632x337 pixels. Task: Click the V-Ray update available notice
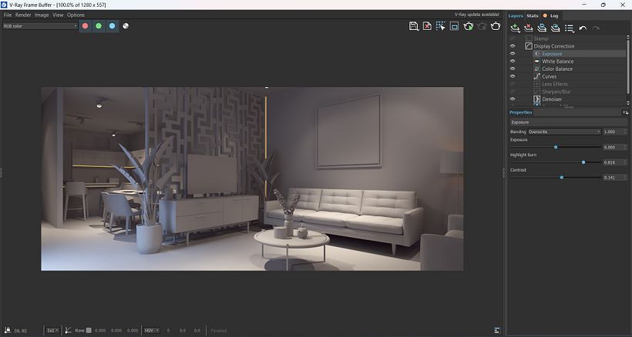click(477, 15)
